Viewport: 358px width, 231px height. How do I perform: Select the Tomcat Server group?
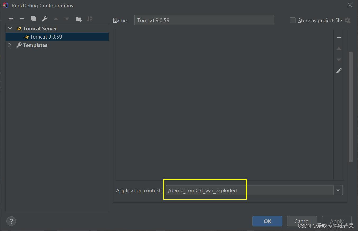pyautogui.click(x=57, y=28)
